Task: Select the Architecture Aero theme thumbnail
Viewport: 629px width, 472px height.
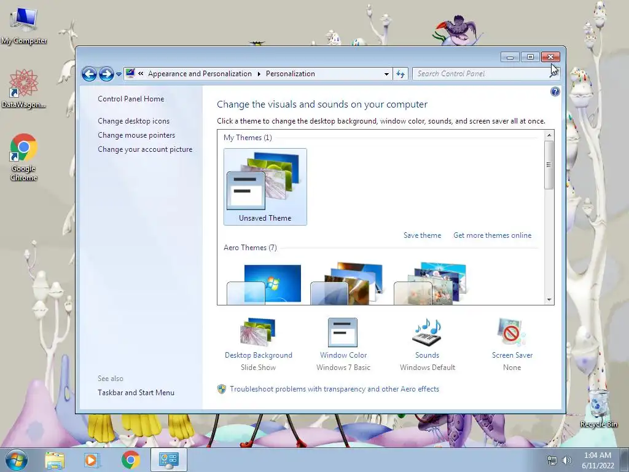Action: pyautogui.click(x=348, y=283)
